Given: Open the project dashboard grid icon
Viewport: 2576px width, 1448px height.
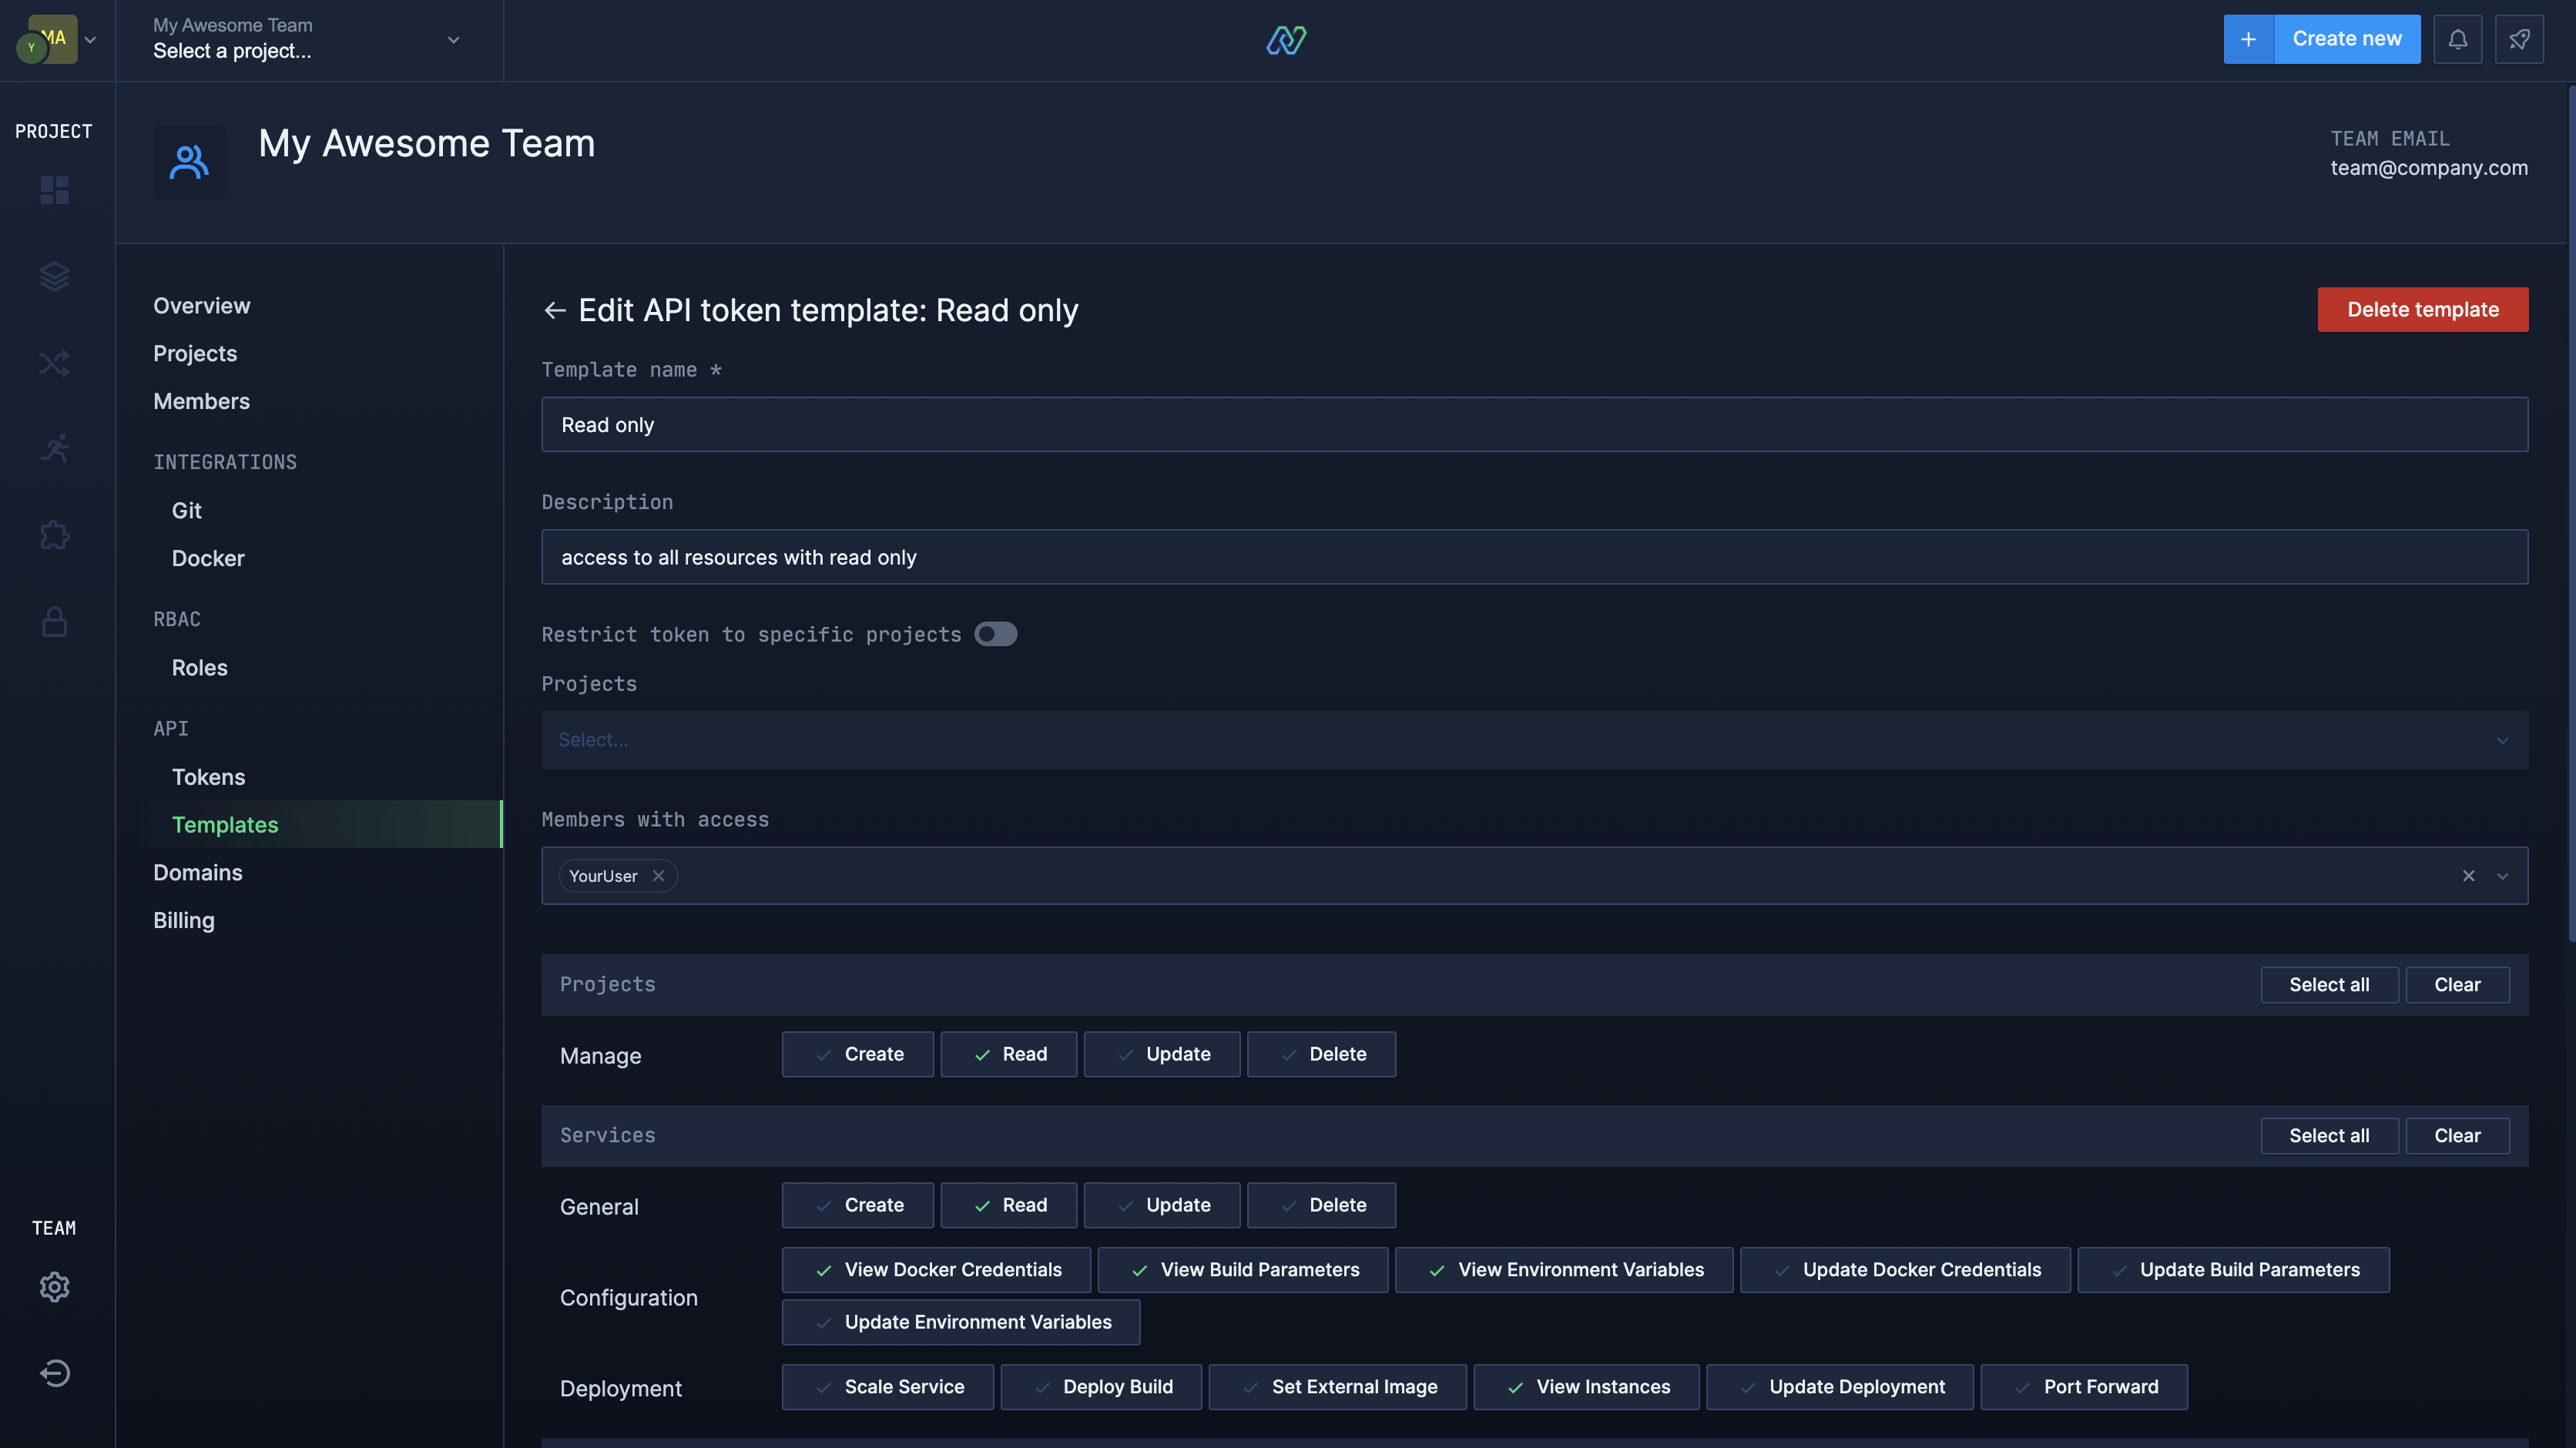Looking at the screenshot, I should 54,190.
